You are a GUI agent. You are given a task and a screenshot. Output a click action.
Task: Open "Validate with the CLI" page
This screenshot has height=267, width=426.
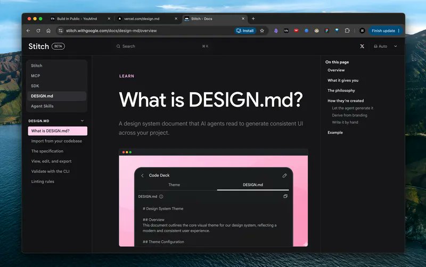tap(50, 171)
